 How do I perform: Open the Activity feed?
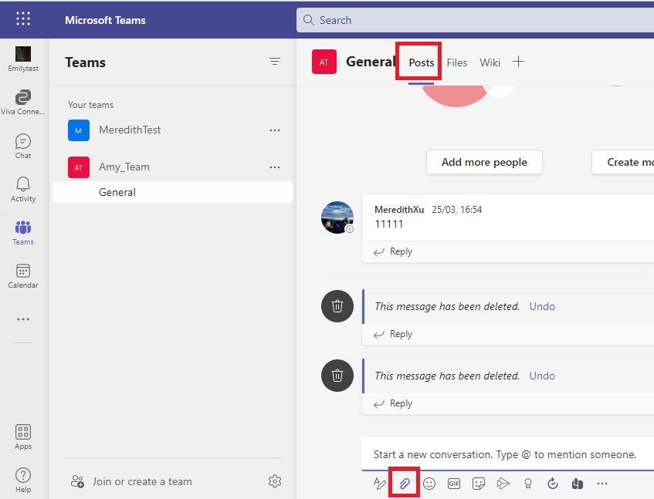[23, 190]
